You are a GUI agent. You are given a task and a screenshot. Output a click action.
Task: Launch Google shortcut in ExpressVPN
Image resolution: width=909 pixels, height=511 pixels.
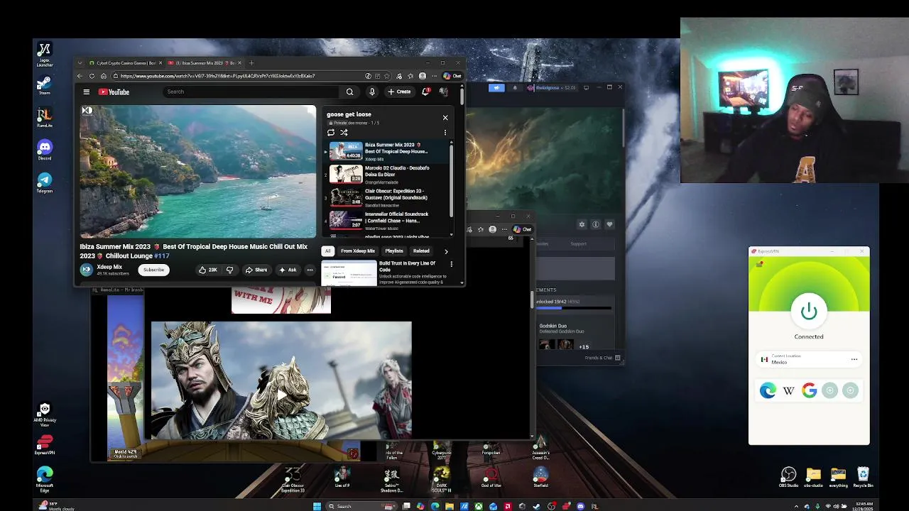click(x=809, y=390)
